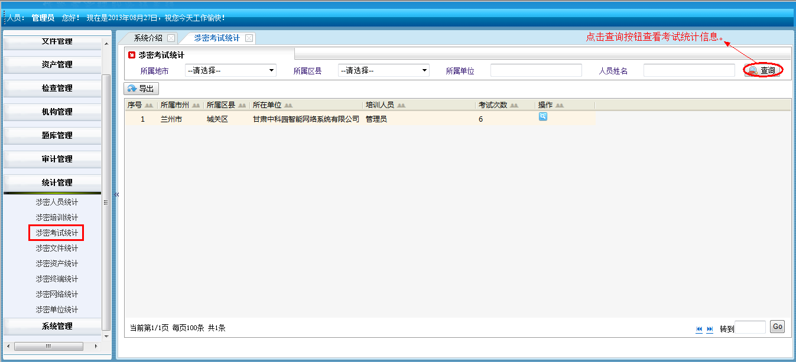Click the 人员姓名 input field
The width and height of the screenshot is (796, 362).
[x=689, y=70]
